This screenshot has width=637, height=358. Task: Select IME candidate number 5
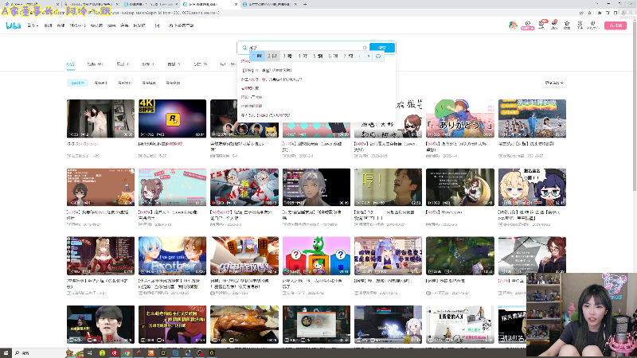pyautogui.click(x=318, y=56)
